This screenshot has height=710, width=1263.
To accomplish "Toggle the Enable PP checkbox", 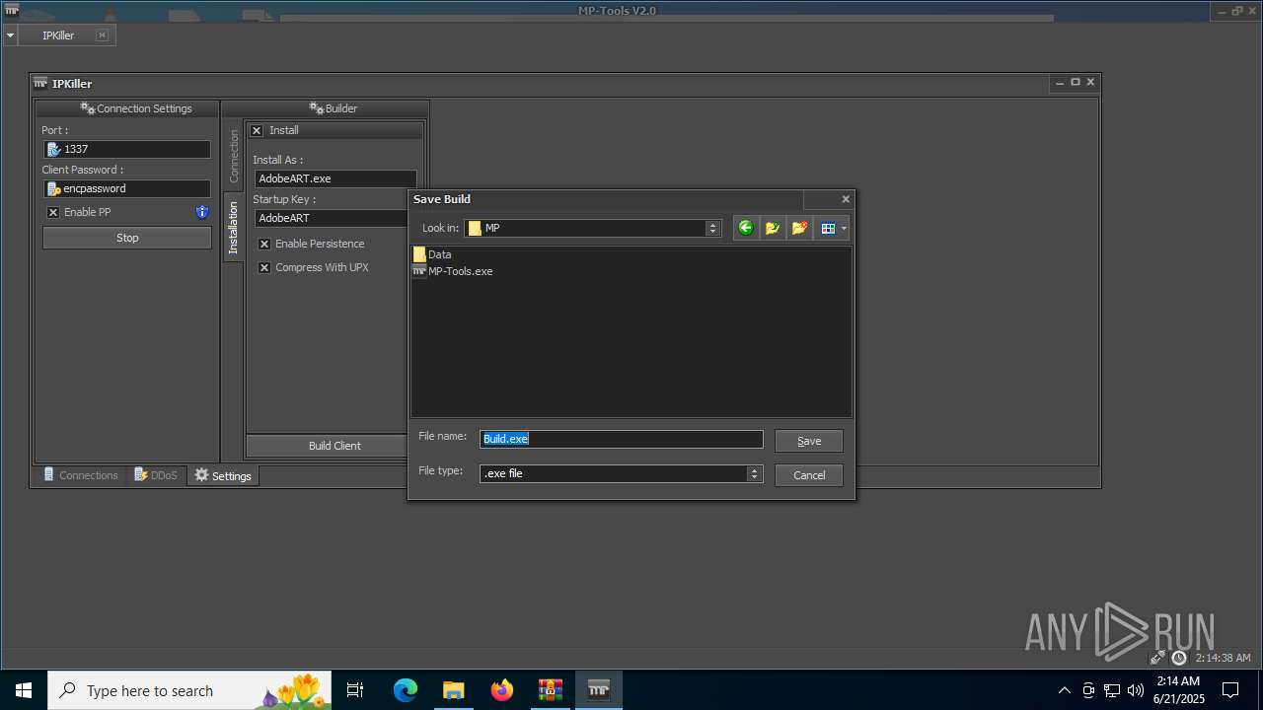I will pos(53,212).
